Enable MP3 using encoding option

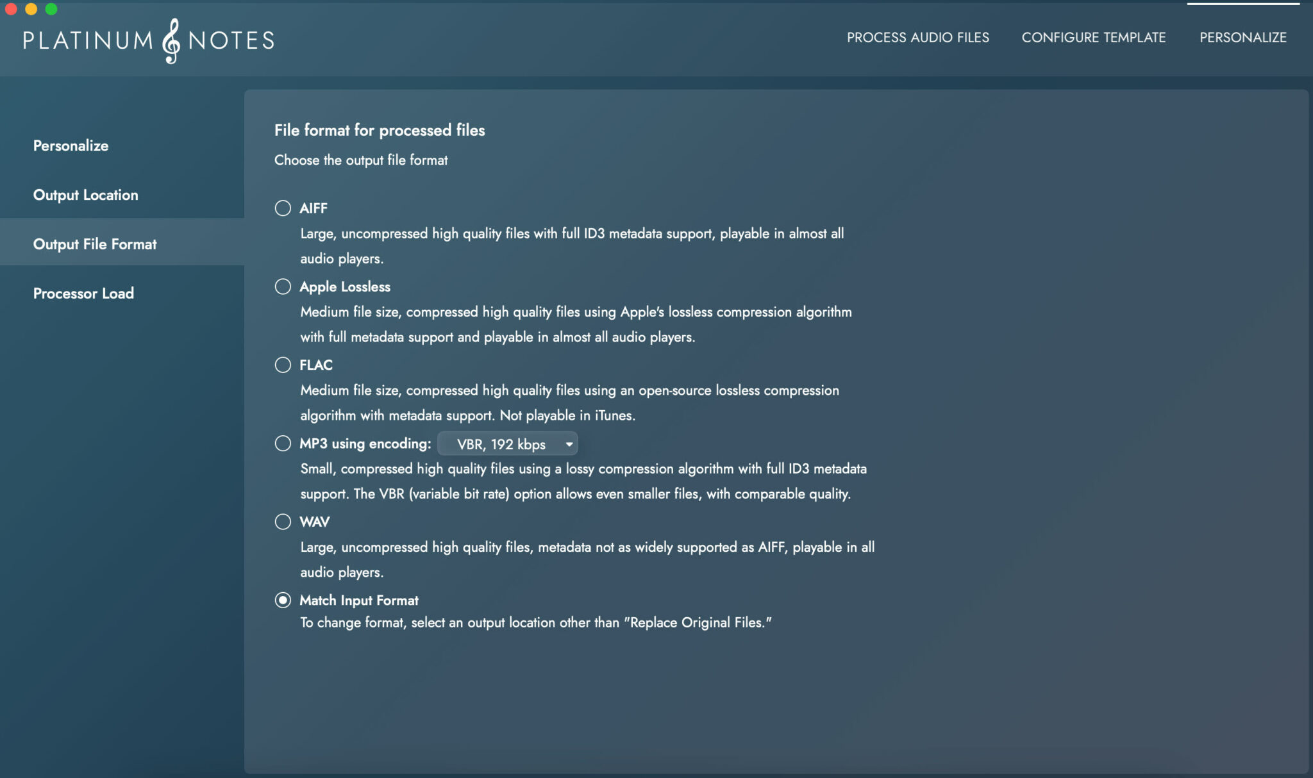283,443
